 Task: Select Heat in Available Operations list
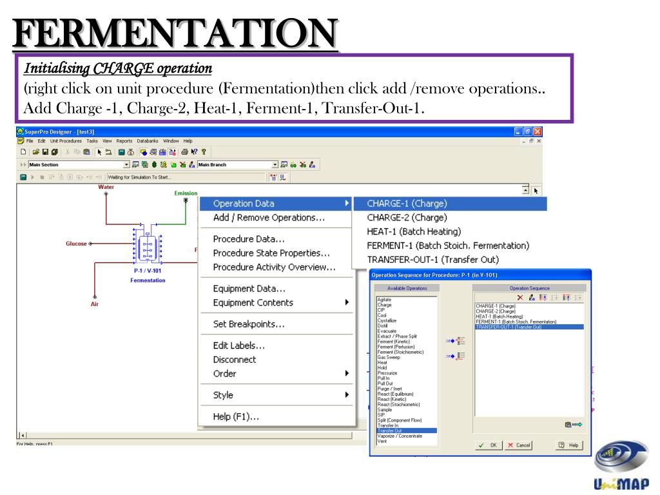pos(382,362)
